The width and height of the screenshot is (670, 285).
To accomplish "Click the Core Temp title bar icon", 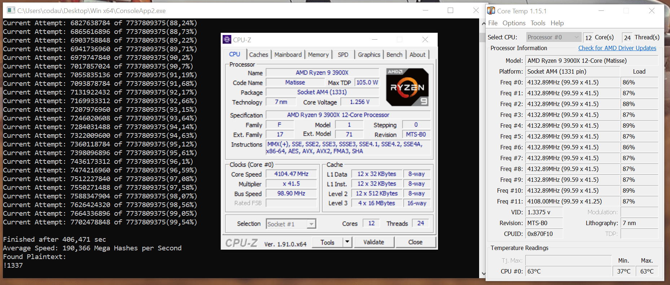I will (491, 11).
